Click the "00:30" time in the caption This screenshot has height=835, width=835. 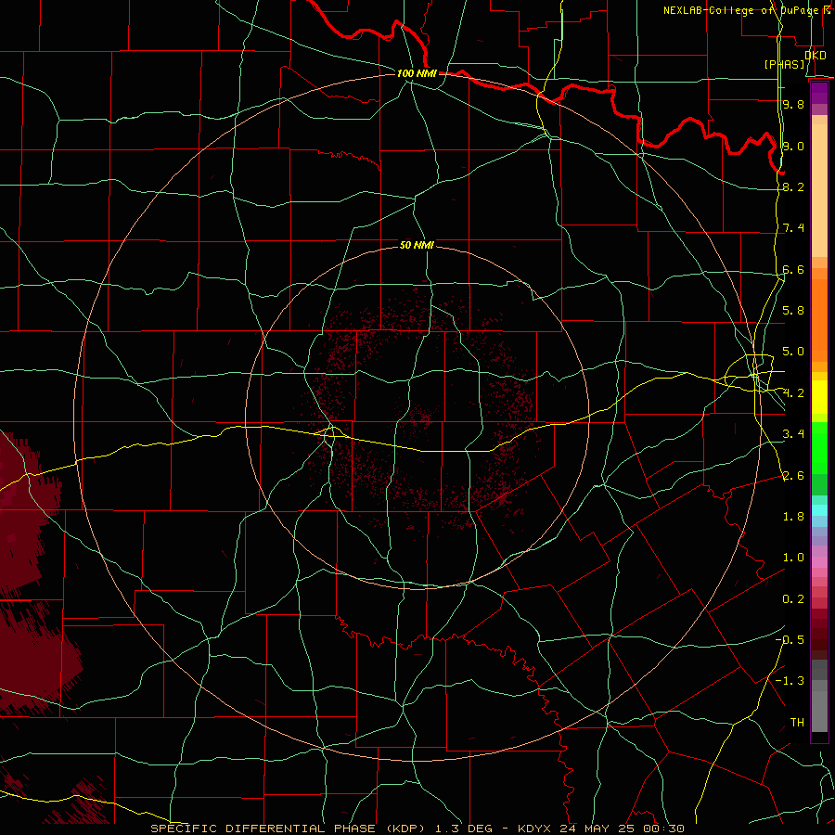pyautogui.click(x=663, y=829)
